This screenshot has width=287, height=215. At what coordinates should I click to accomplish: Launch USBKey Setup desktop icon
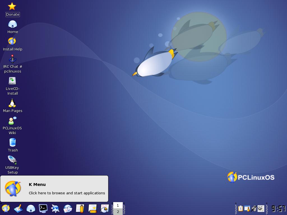point(12,160)
